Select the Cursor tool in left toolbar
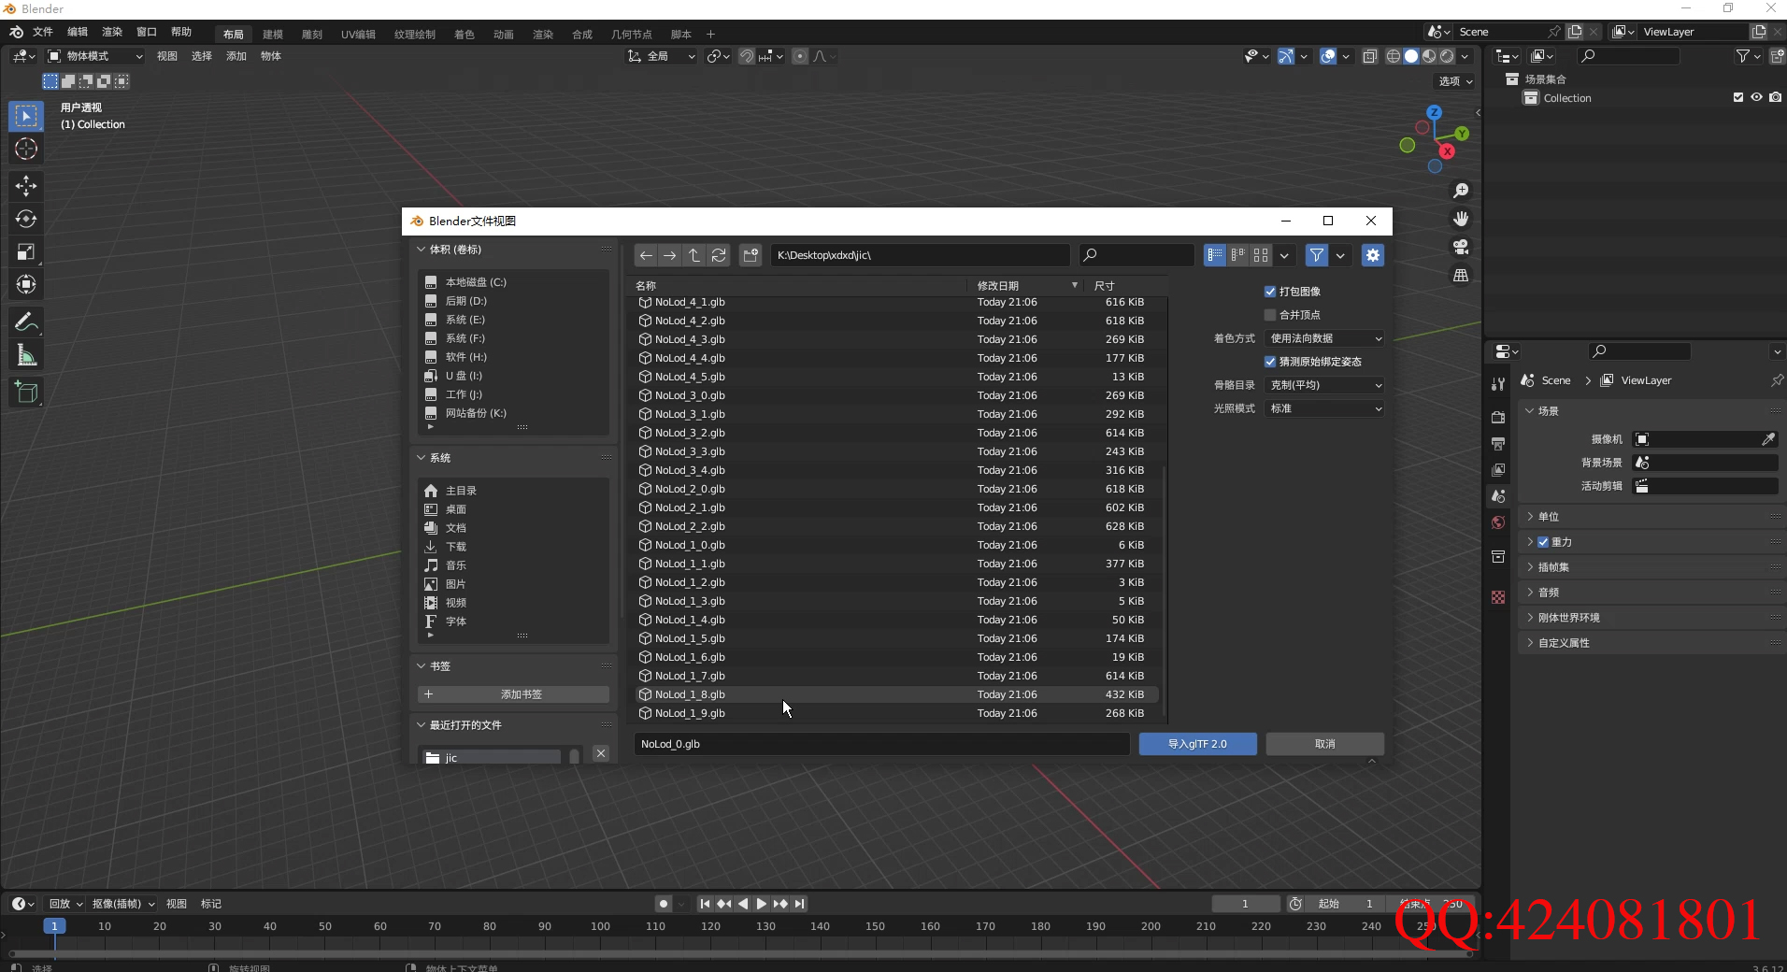1787x972 pixels. (26, 149)
